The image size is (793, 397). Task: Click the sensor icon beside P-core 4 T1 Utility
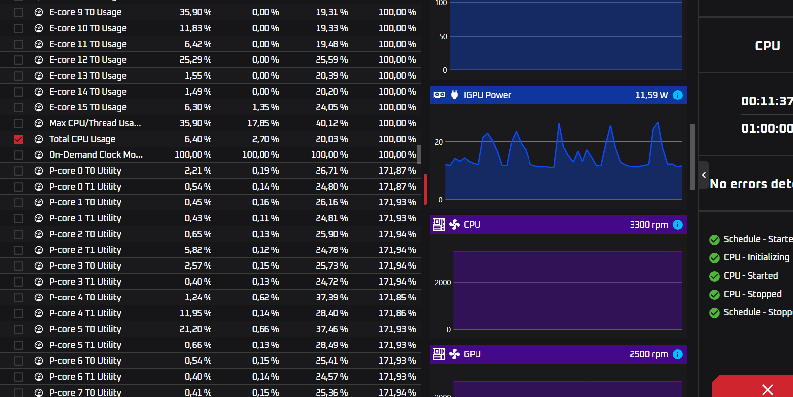click(39, 313)
